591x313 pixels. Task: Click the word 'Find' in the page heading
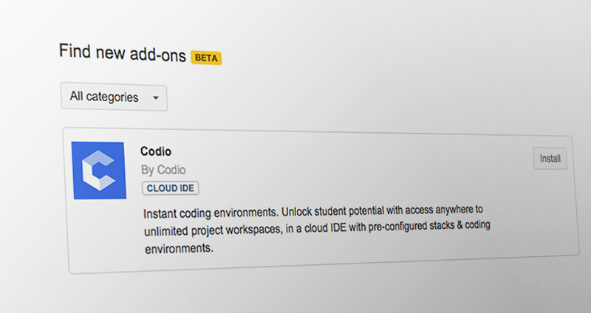75,51
